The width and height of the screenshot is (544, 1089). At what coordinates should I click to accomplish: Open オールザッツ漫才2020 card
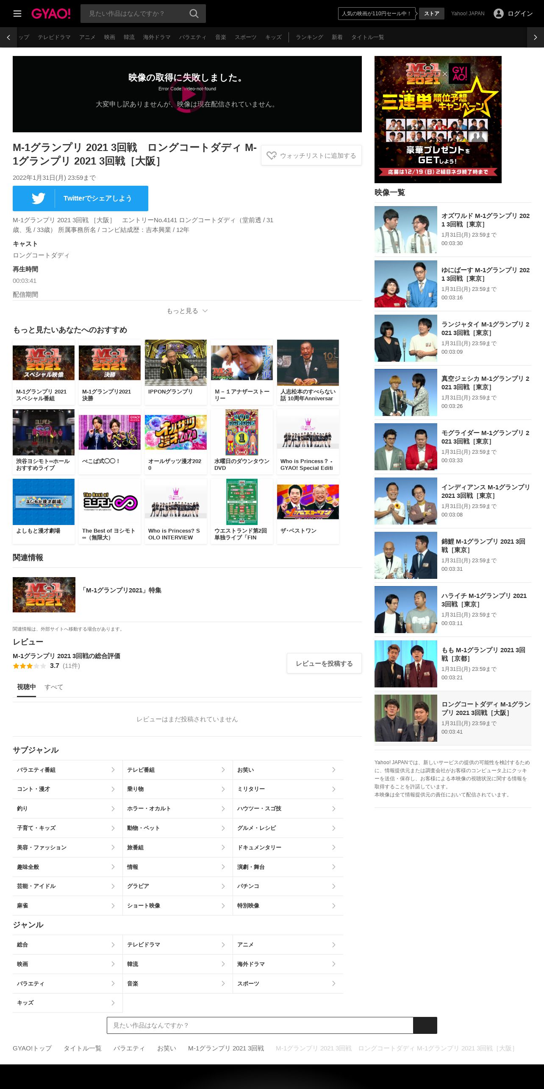point(176,442)
